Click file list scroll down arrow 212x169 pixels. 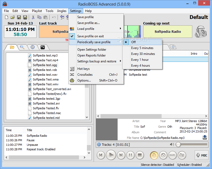pos(87,117)
